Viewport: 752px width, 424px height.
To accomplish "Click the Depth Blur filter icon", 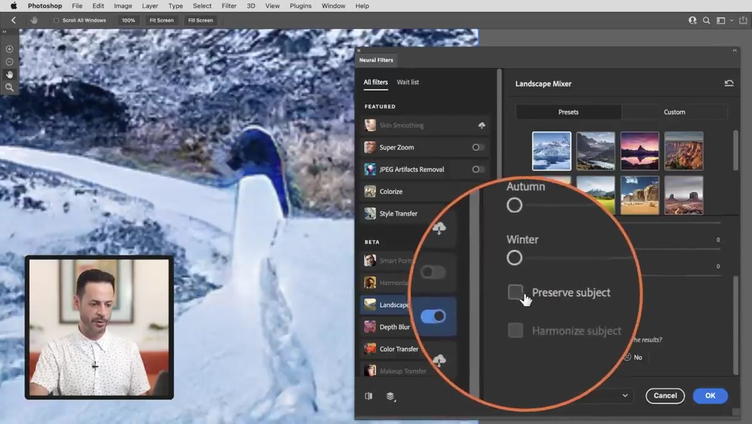I will click(x=370, y=327).
